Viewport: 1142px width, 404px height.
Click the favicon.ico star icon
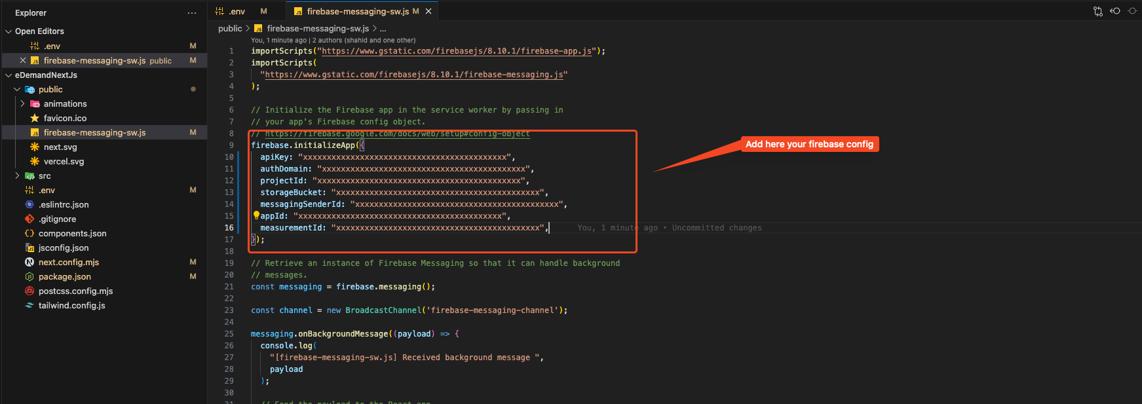click(x=35, y=118)
